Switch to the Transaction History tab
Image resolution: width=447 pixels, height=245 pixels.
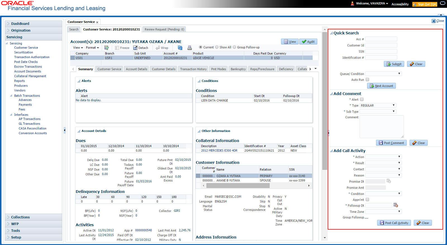(x=193, y=69)
